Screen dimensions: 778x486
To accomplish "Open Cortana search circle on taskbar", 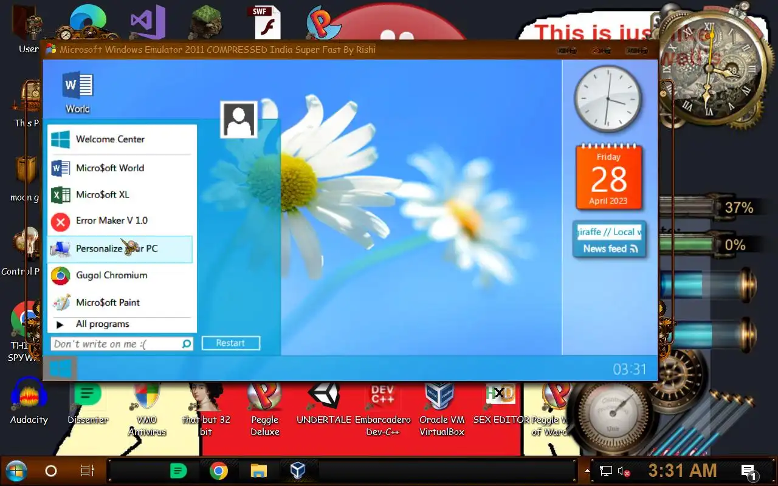I will click(51, 471).
